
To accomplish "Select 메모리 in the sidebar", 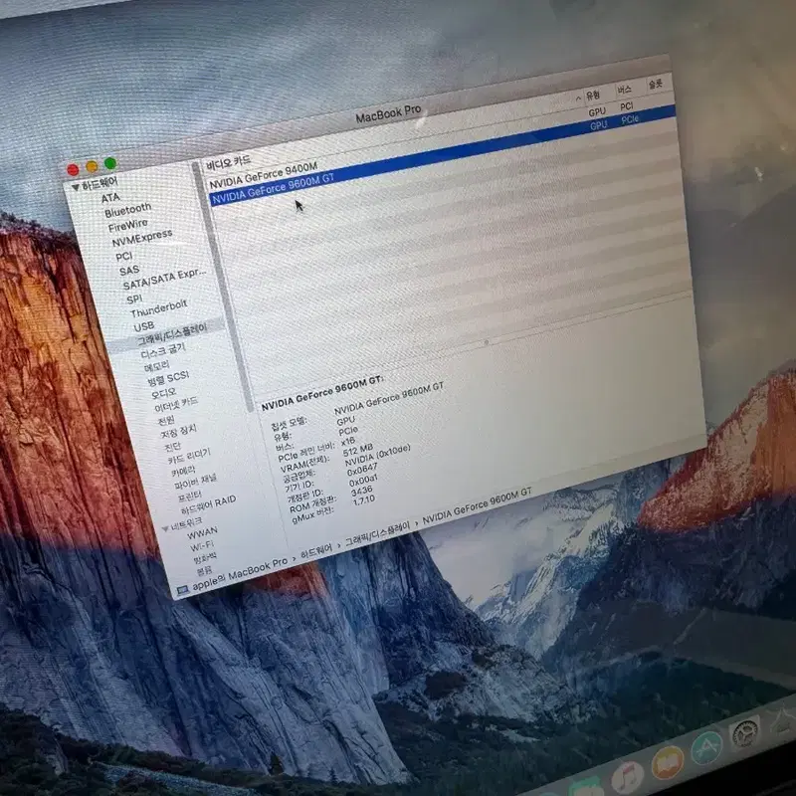I will [157, 366].
